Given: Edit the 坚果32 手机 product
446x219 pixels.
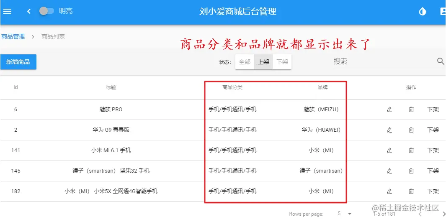Looking at the screenshot, I should point(389,171).
